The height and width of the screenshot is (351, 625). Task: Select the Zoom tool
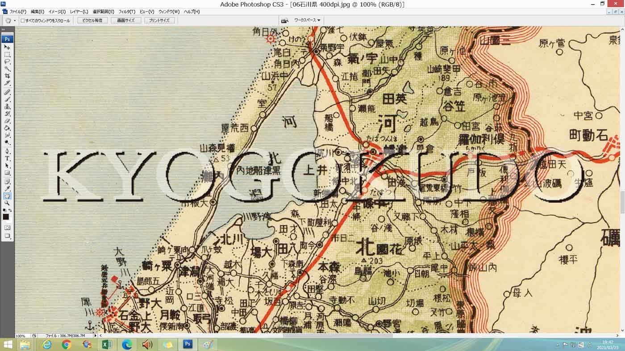click(7, 203)
